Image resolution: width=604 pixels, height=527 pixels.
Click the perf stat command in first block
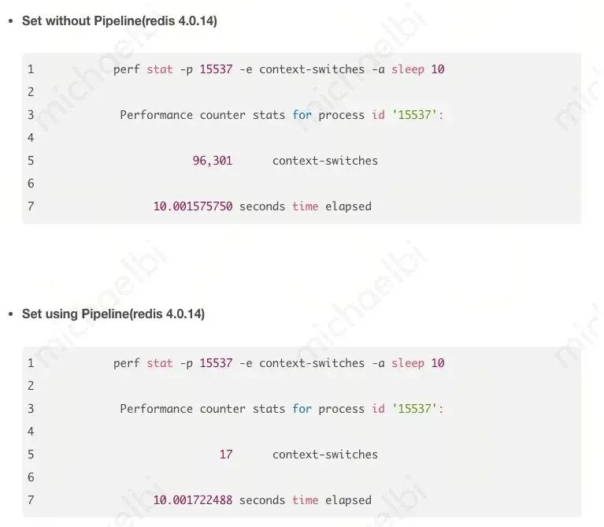coord(279,69)
